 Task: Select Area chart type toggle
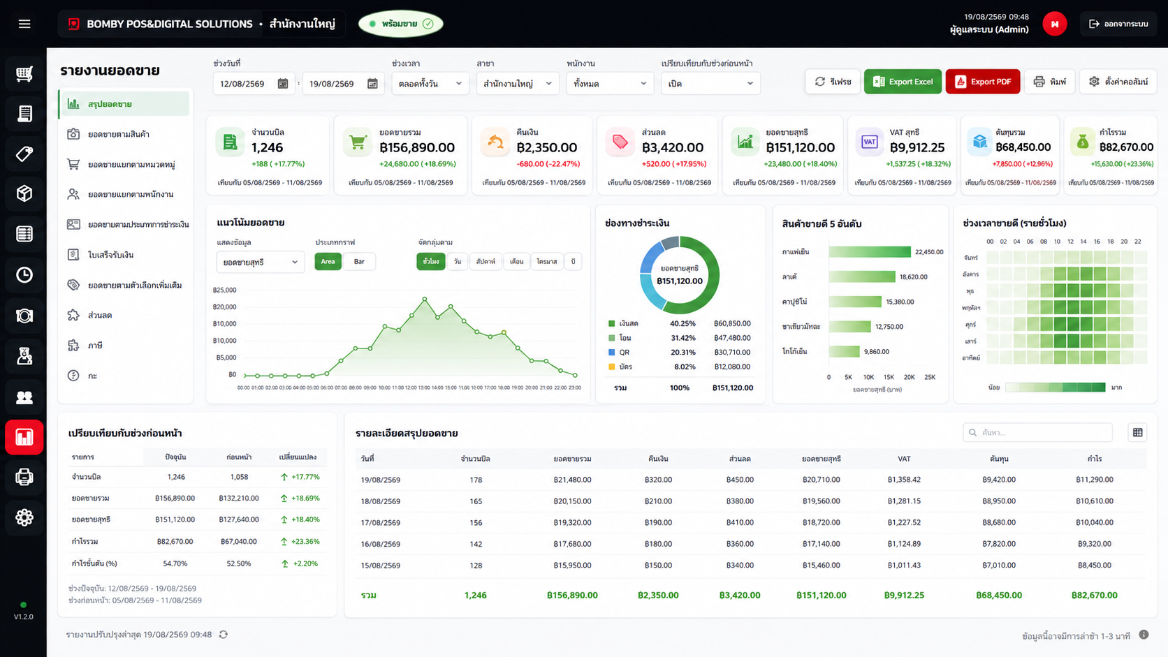coord(328,262)
